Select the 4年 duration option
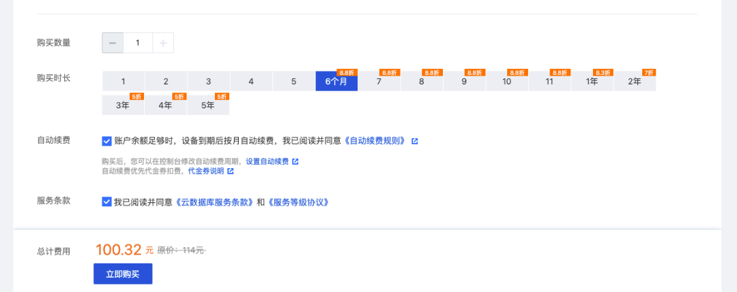 click(x=166, y=105)
